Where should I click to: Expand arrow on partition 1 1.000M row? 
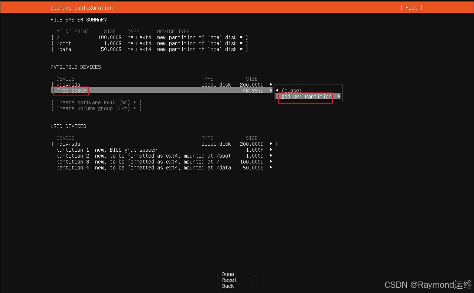point(271,150)
